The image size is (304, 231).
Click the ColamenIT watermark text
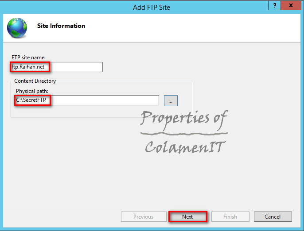[184, 146]
